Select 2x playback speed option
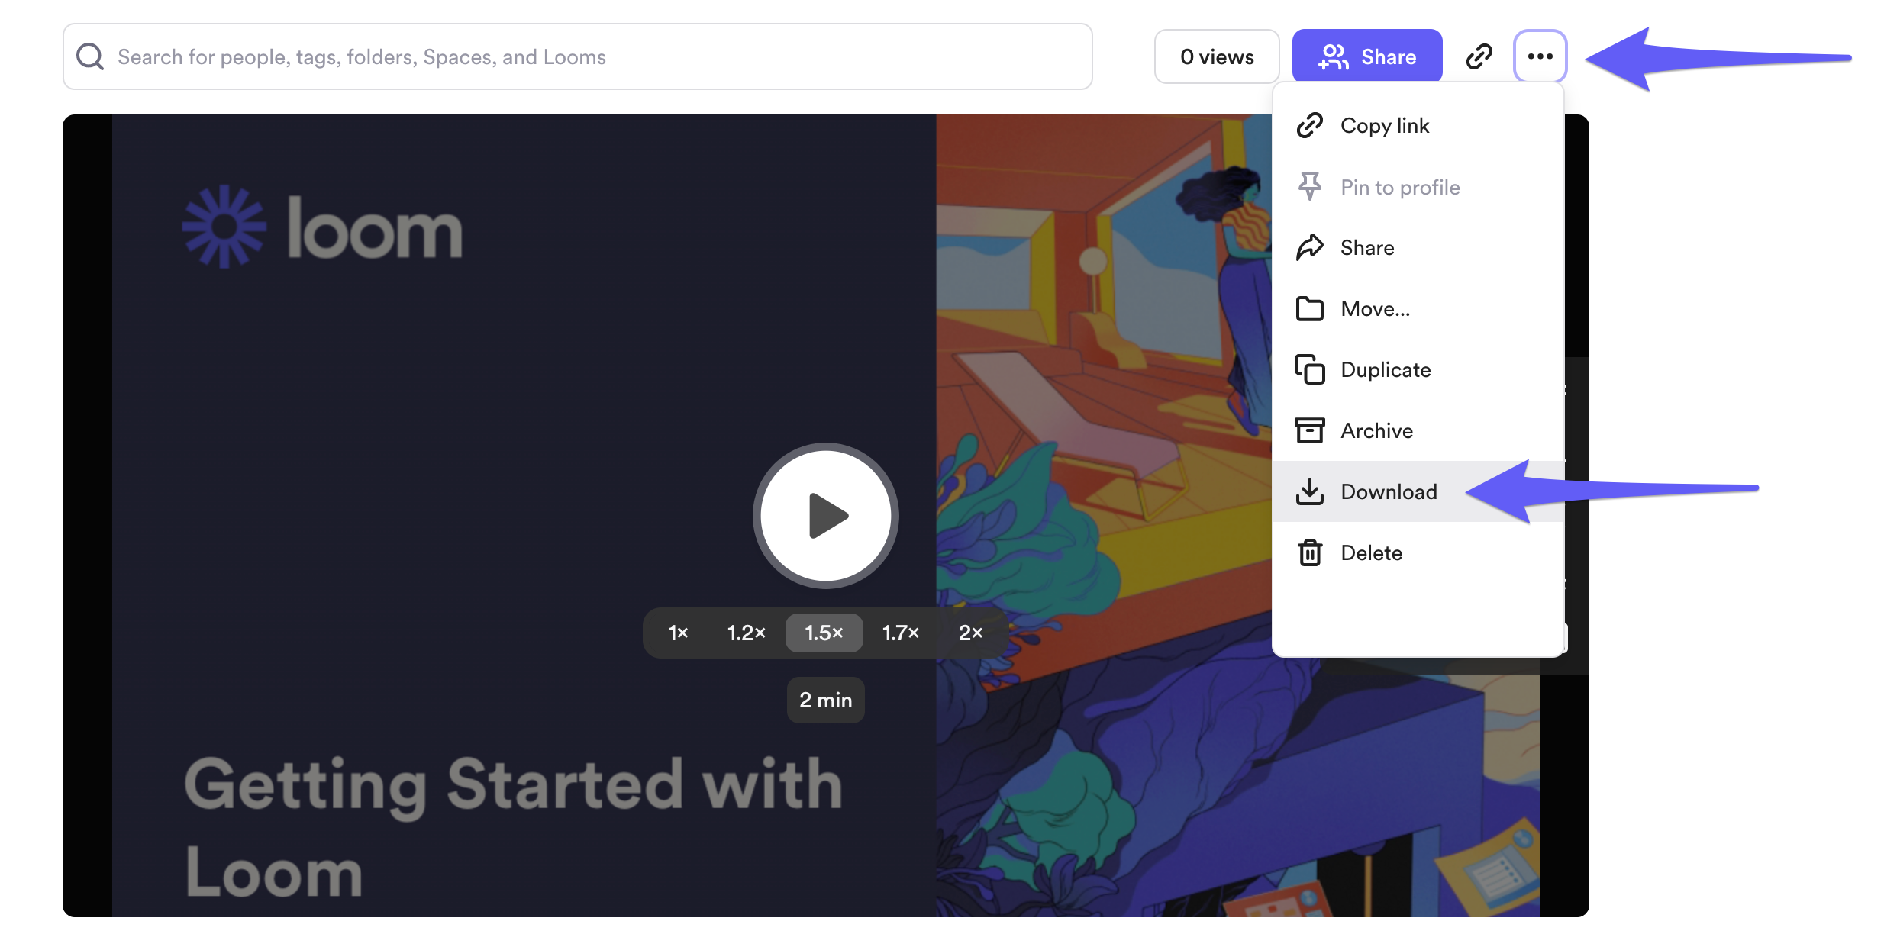 tap(971, 632)
